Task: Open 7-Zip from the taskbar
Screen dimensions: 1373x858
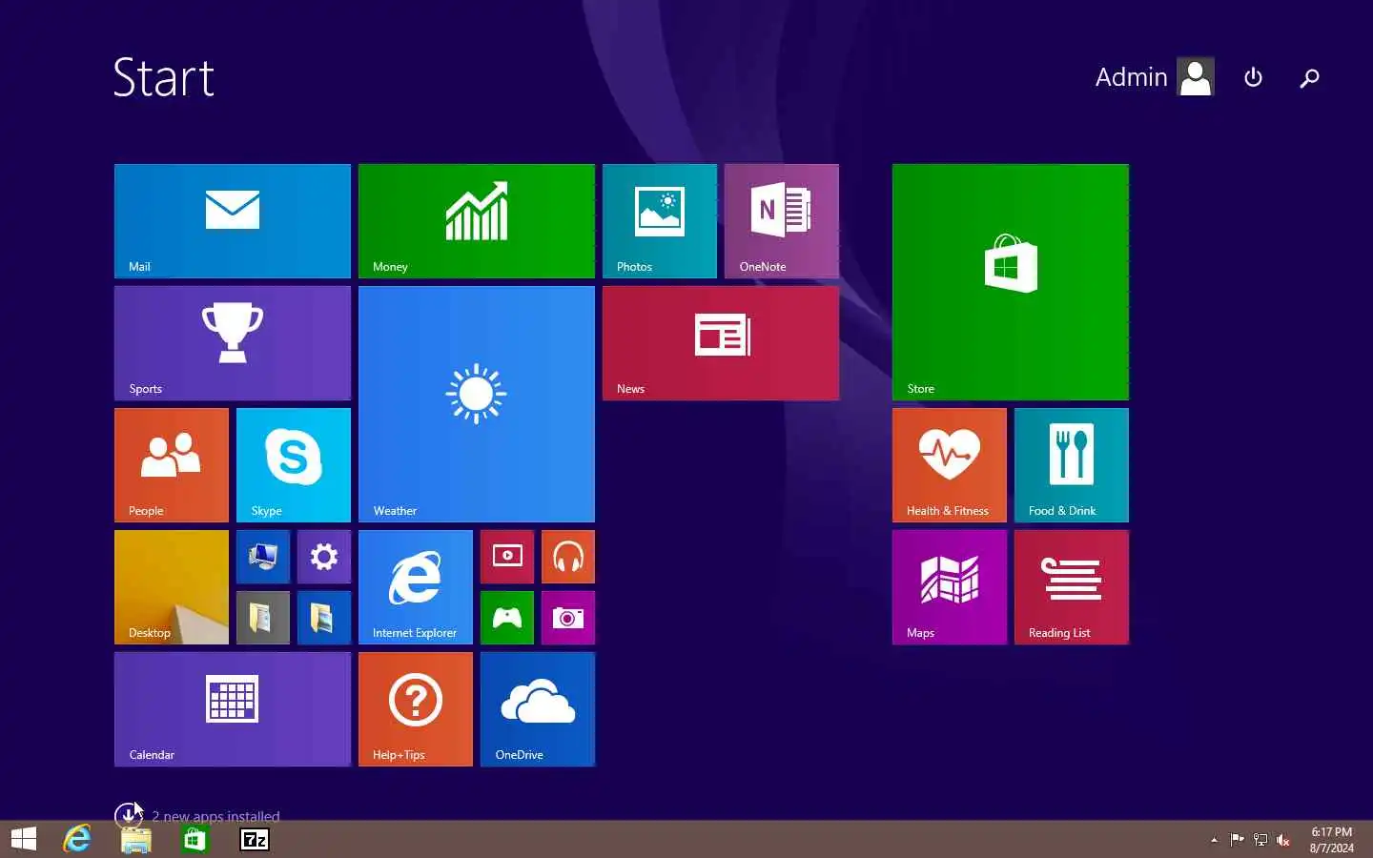Action: [255, 839]
